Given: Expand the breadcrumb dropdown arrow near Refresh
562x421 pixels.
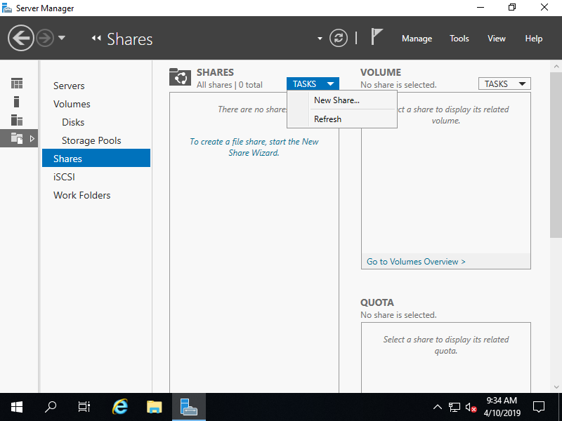Looking at the screenshot, I should (320, 39).
